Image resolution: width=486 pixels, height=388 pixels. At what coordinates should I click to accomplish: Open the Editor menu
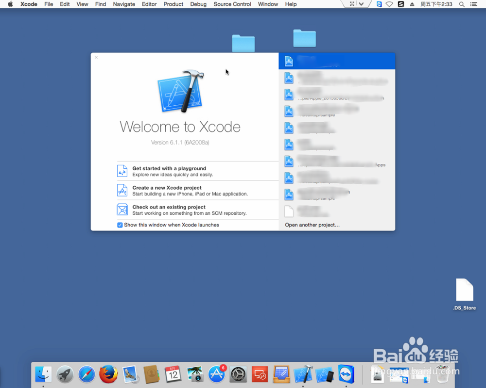click(x=149, y=4)
